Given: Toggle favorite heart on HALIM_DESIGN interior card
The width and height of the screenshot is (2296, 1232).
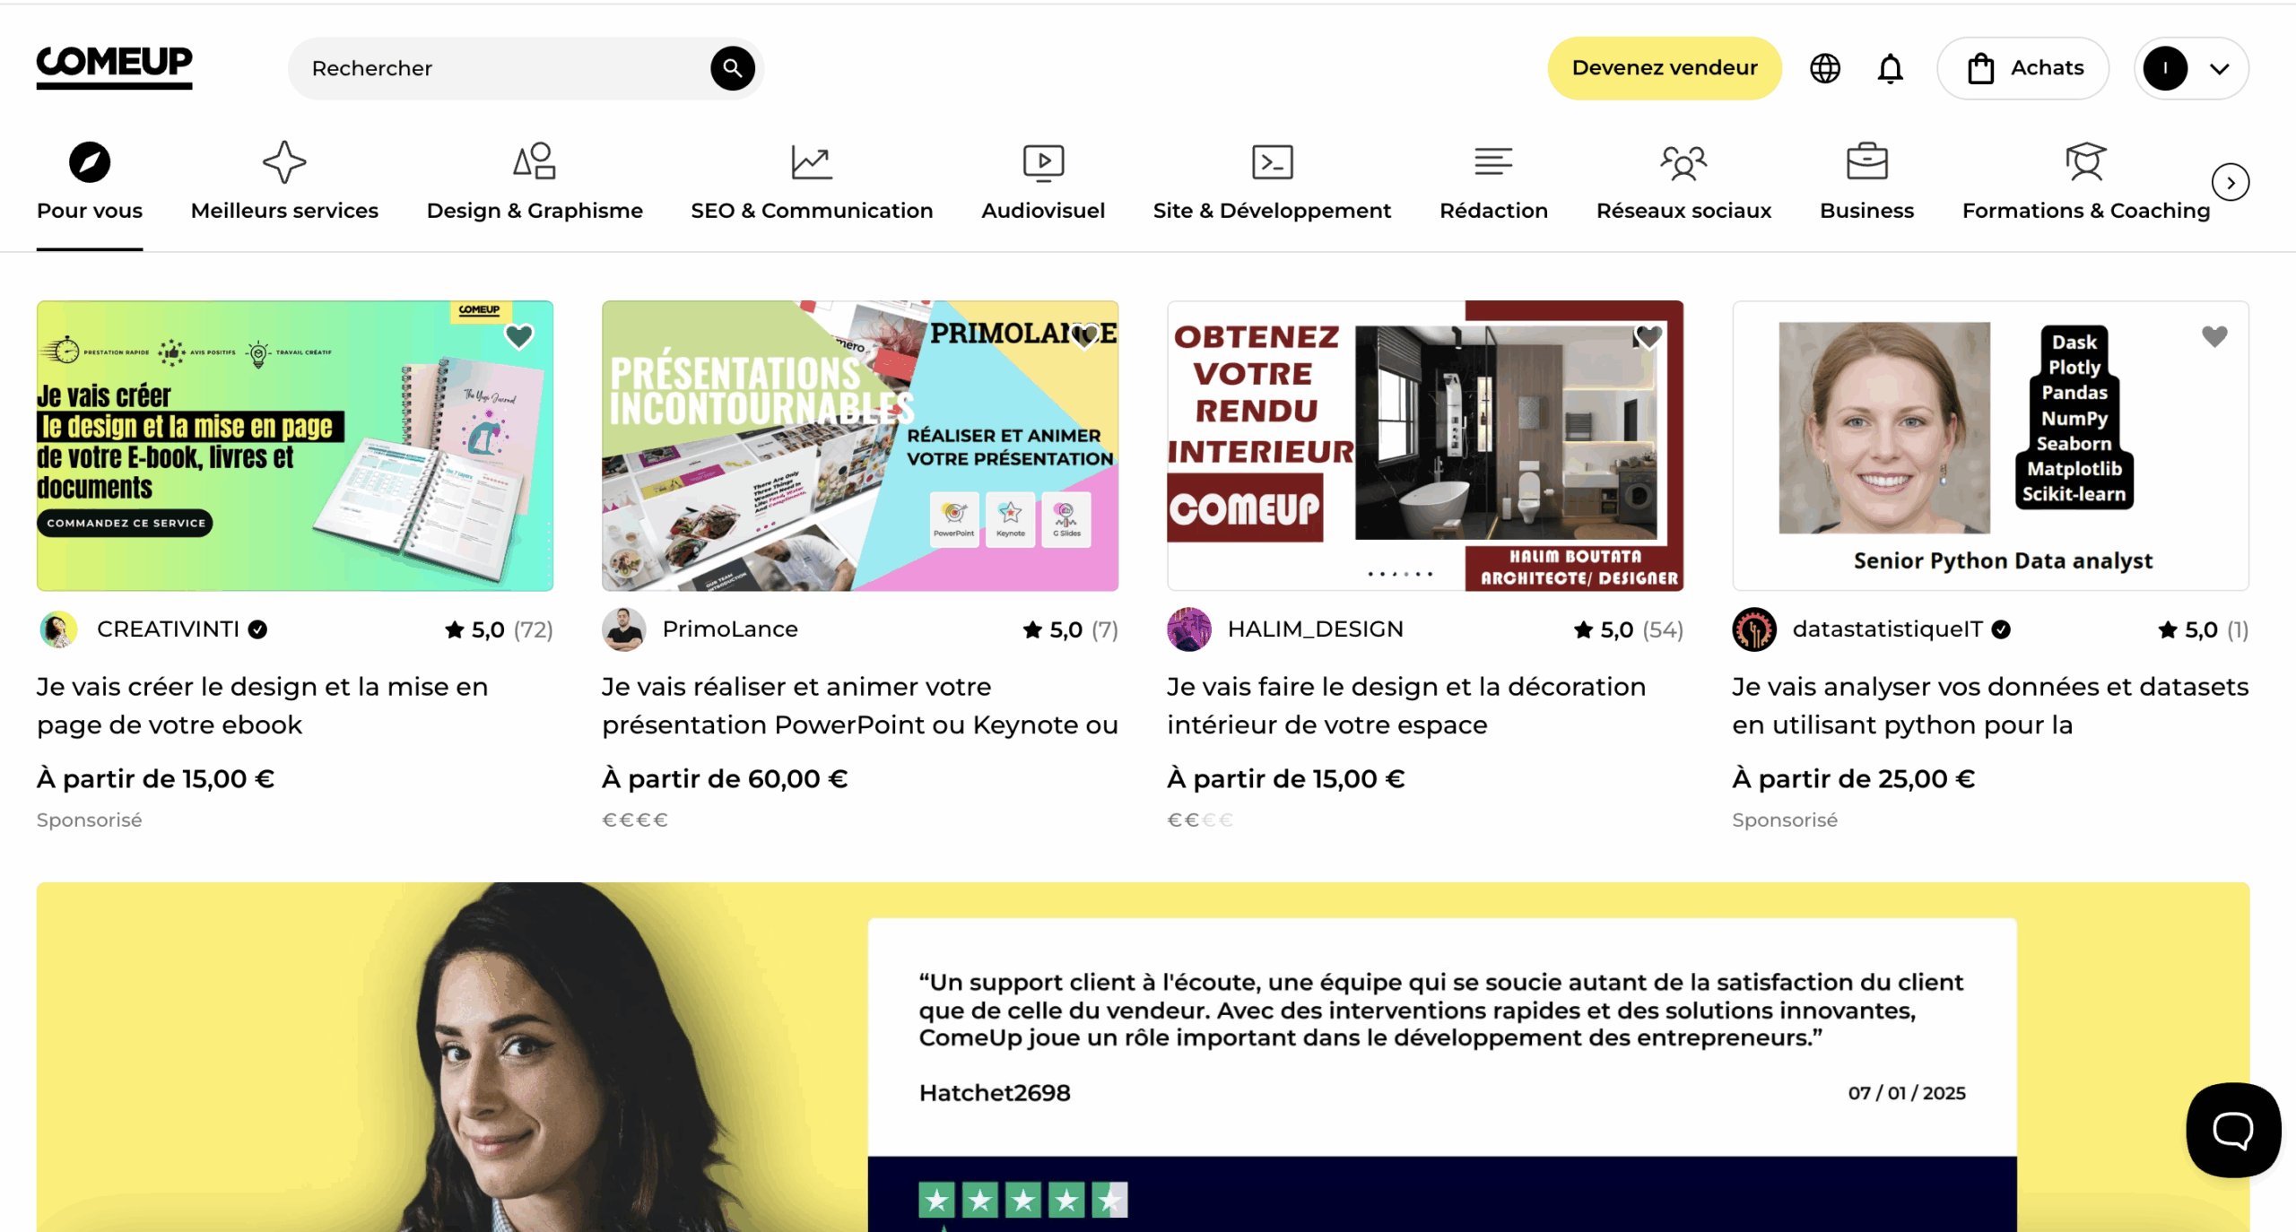Looking at the screenshot, I should click(1649, 336).
